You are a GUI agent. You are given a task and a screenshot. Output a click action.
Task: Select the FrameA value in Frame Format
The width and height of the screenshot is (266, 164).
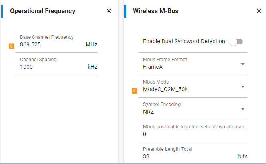(153, 67)
